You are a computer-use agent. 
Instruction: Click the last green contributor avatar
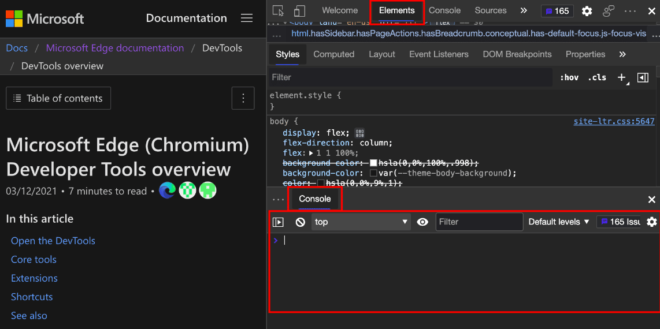point(207,190)
